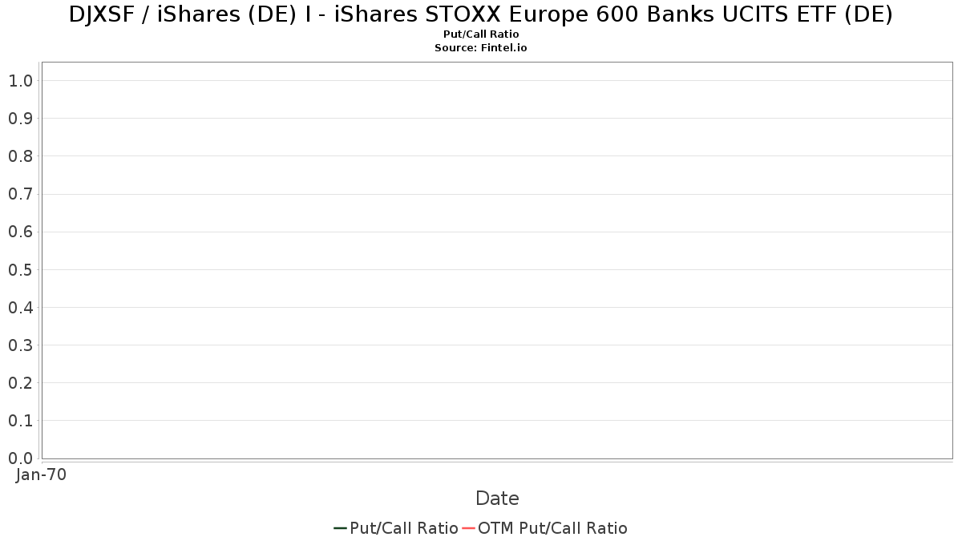The image size is (962, 541).
Task: Click the 0.3 y-axis tick label
Action: [x=20, y=345]
